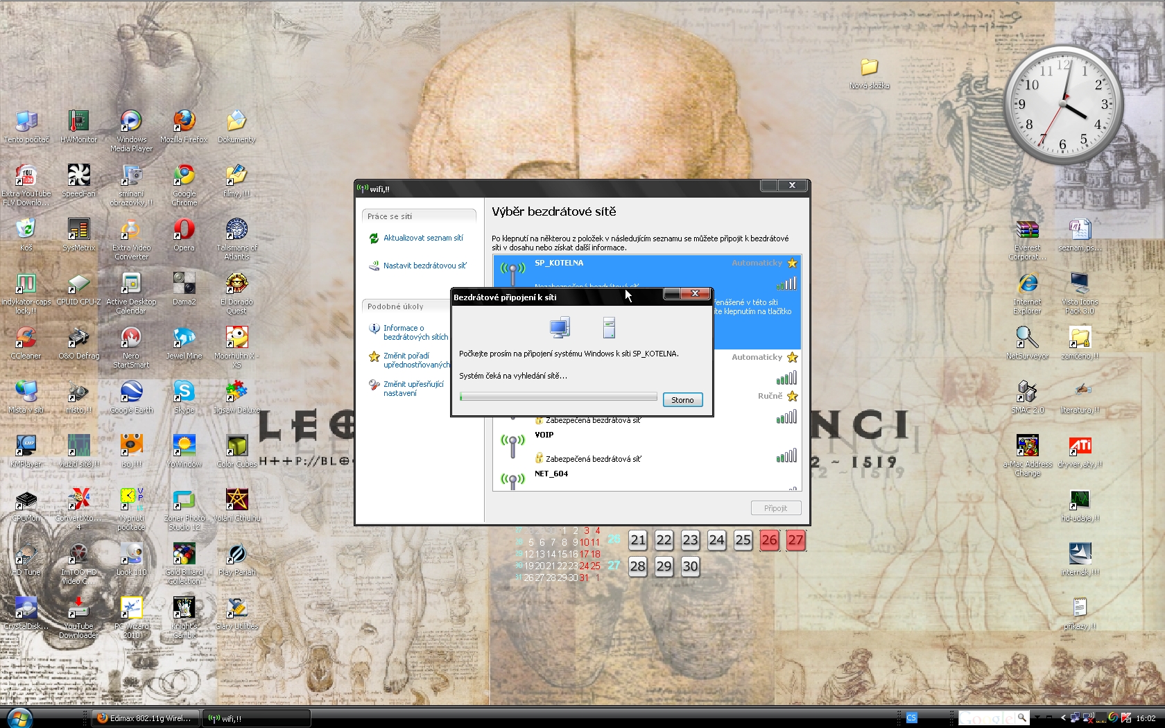Screen dimensions: 1165x728
Task: Select the O&O Defrag icon
Action: (x=78, y=343)
